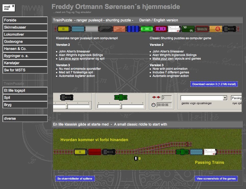Click the green ØL beer wagon
The width and height of the screenshot is (246, 189).
[188, 29]
